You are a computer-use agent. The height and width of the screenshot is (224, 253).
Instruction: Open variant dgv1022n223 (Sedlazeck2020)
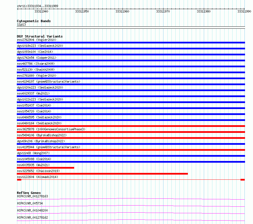click(x=40, y=99)
